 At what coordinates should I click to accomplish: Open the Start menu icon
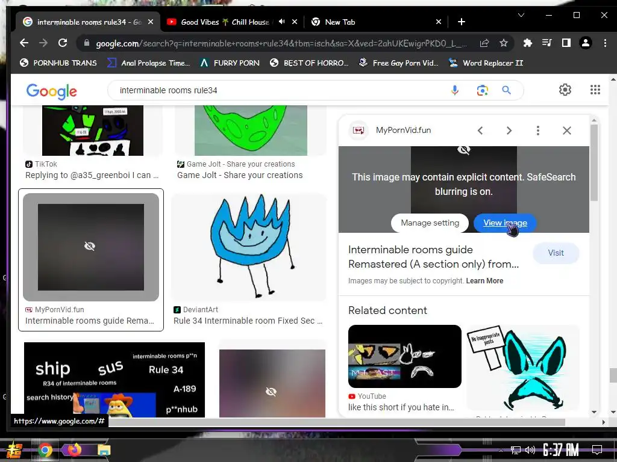pos(13,450)
